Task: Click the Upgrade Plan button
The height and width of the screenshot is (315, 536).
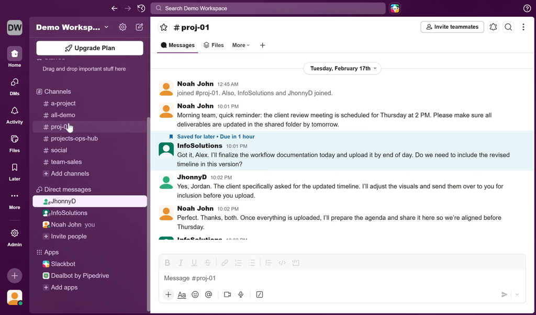Action: point(90,48)
